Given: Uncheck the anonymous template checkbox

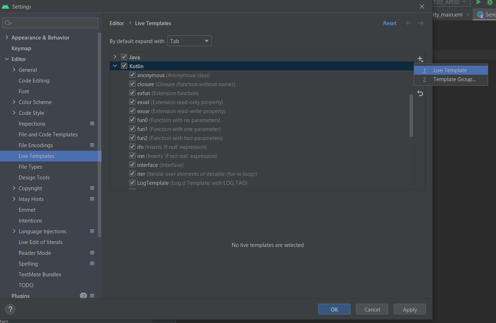Looking at the screenshot, I should 132,75.
